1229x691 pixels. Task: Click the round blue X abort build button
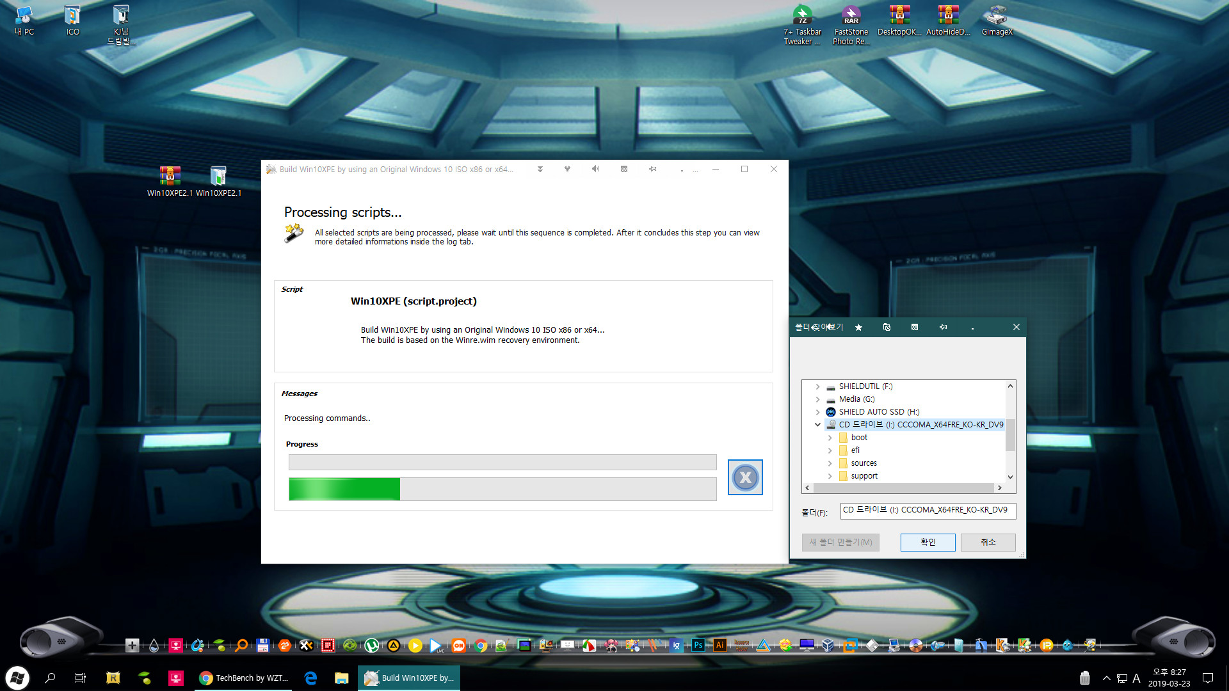(x=745, y=477)
